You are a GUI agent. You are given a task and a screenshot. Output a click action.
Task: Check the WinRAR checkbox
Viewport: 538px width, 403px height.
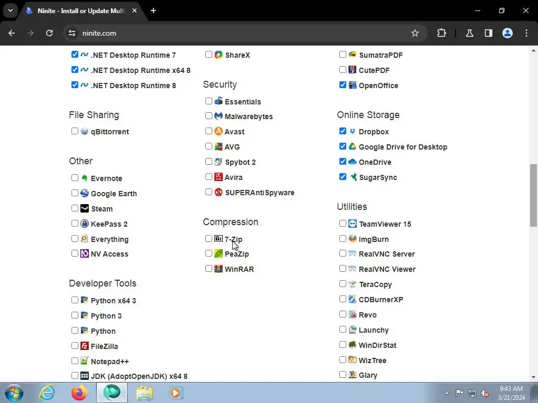209,268
